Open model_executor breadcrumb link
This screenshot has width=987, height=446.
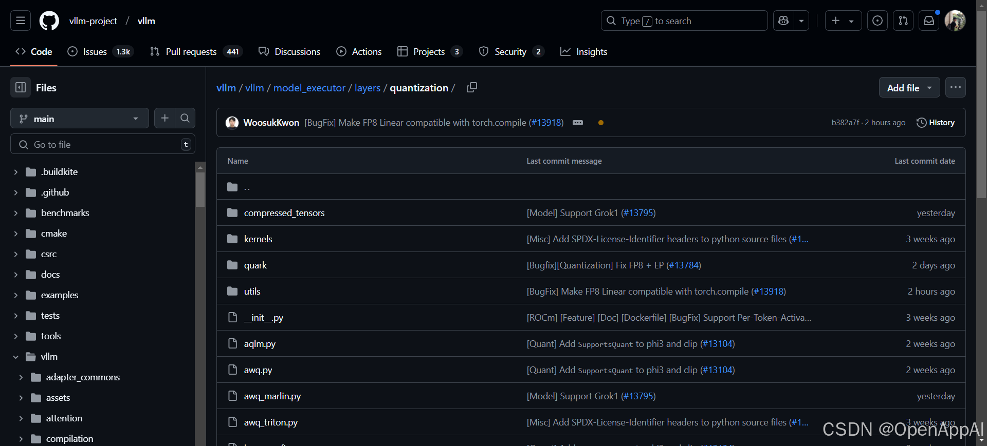[309, 88]
